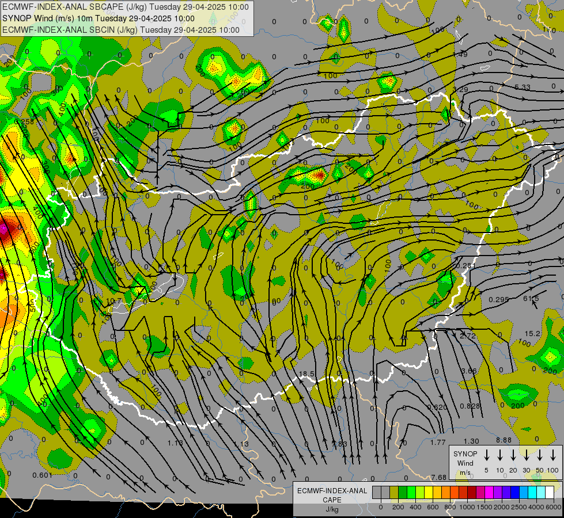Pick the olive swatch in CAPE legend
564x518 pixels.
[394, 493]
